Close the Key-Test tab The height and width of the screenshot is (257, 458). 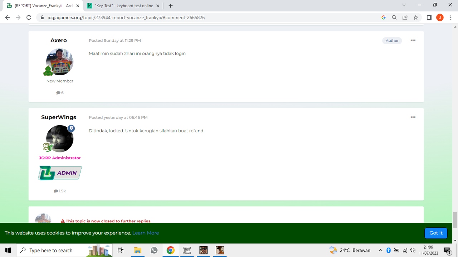click(158, 6)
